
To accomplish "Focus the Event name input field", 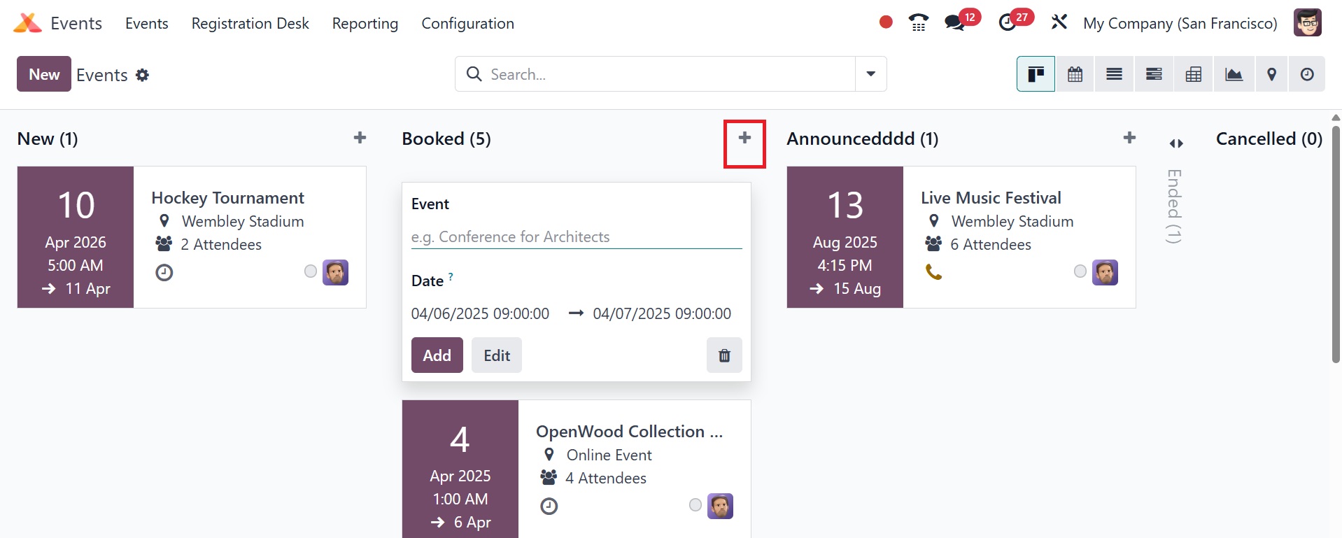I will pyautogui.click(x=576, y=237).
